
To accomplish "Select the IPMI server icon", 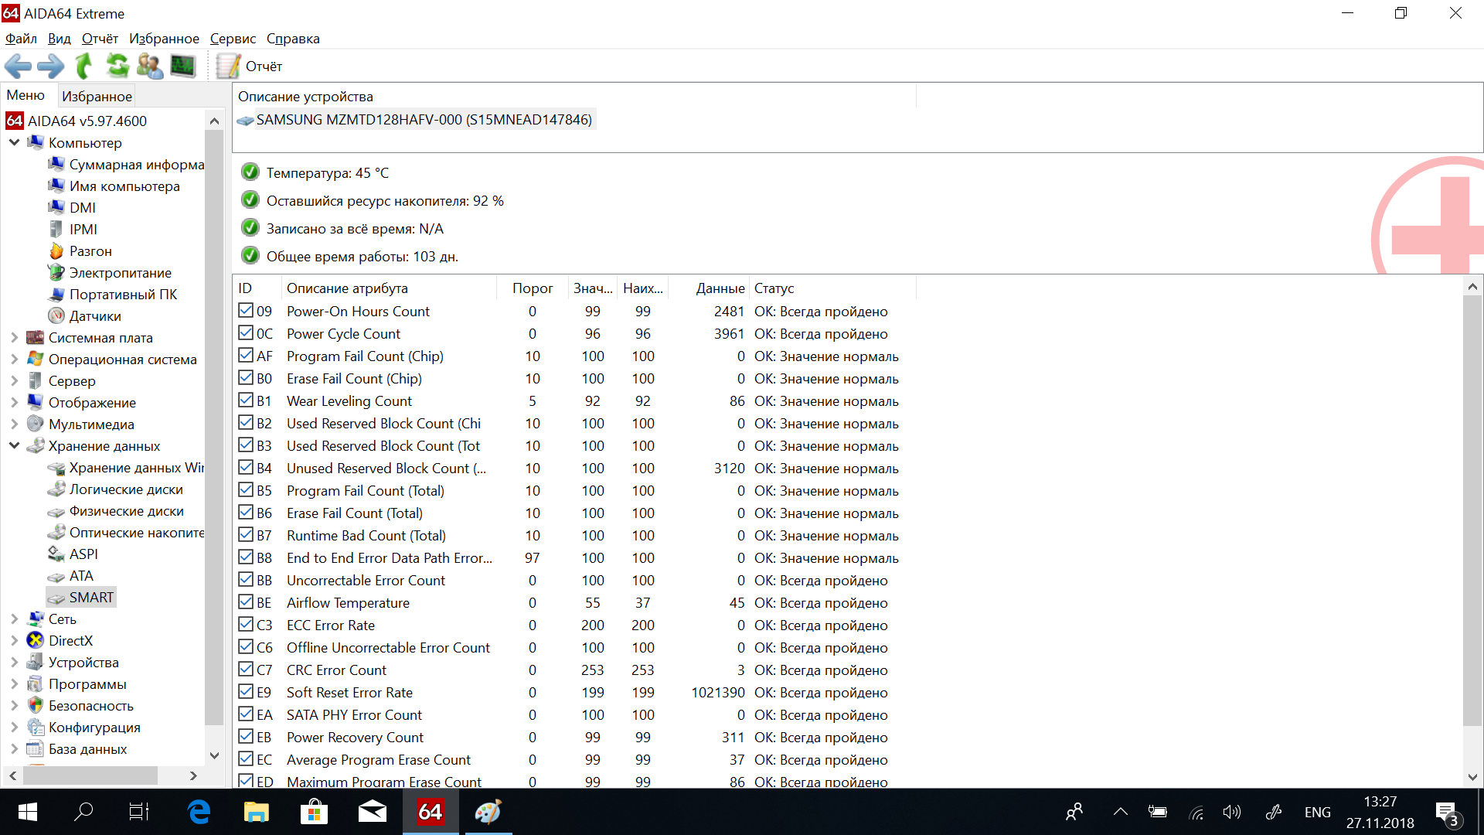I will pyautogui.click(x=56, y=229).
